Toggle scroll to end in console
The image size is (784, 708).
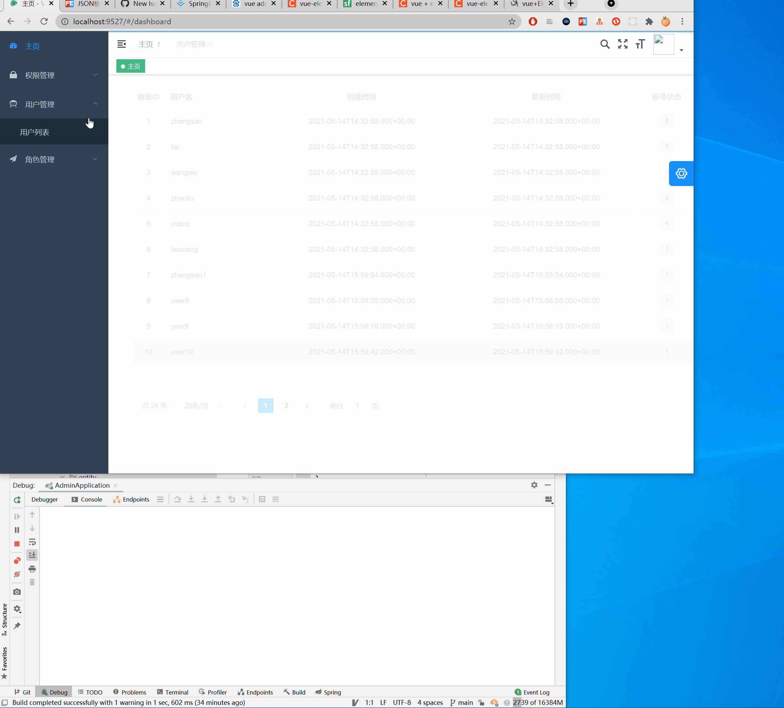pyautogui.click(x=32, y=555)
